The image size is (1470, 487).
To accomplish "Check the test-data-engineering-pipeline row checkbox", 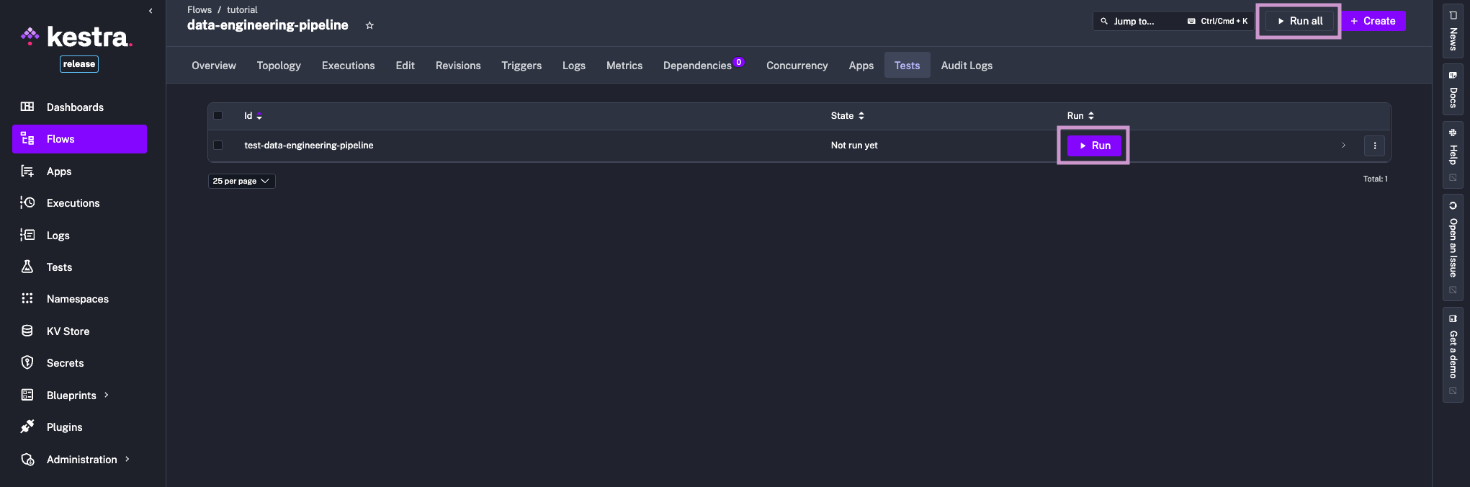I will (x=218, y=146).
